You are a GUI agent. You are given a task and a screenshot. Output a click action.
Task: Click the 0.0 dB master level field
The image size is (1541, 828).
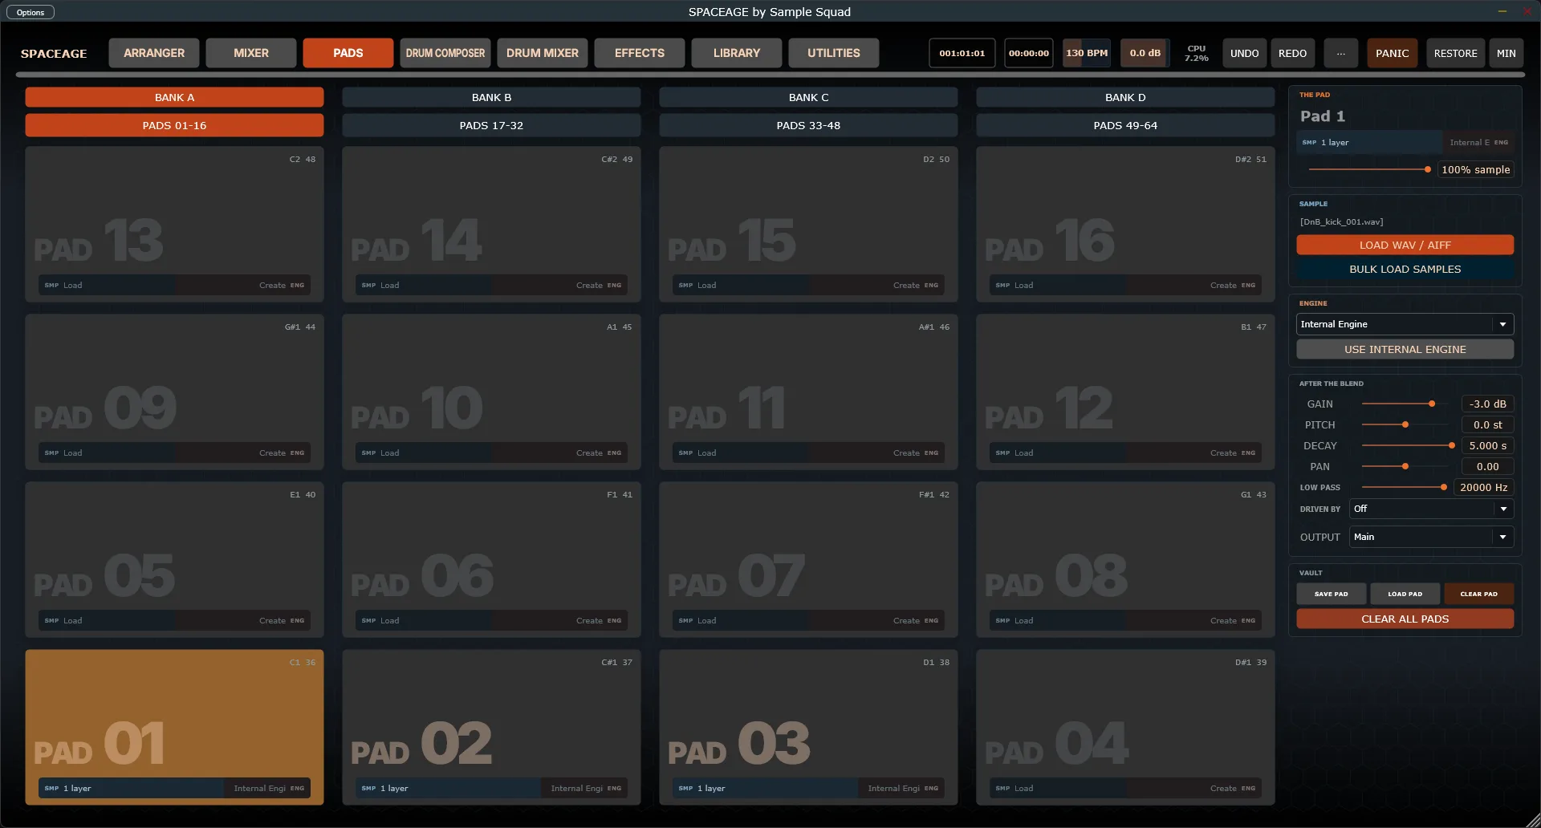click(x=1145, y=53)
